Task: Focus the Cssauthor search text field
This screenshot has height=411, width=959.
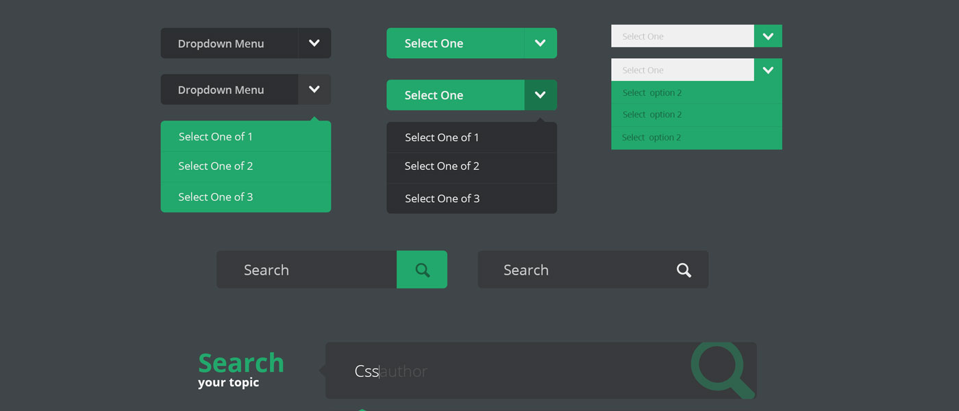Action: pyautogui.click(x=507, y=371)
